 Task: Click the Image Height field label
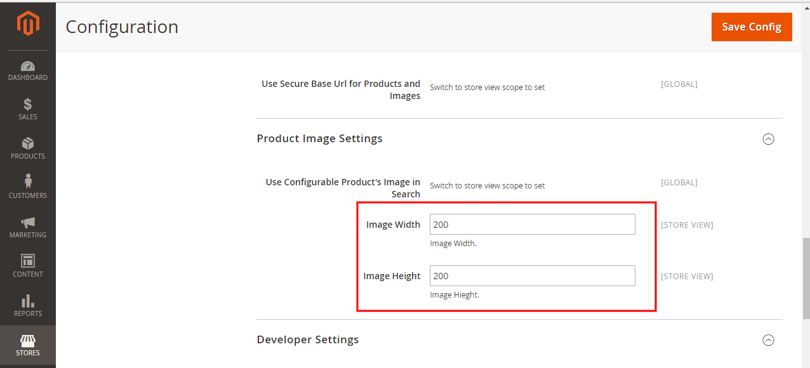point(392,276)
